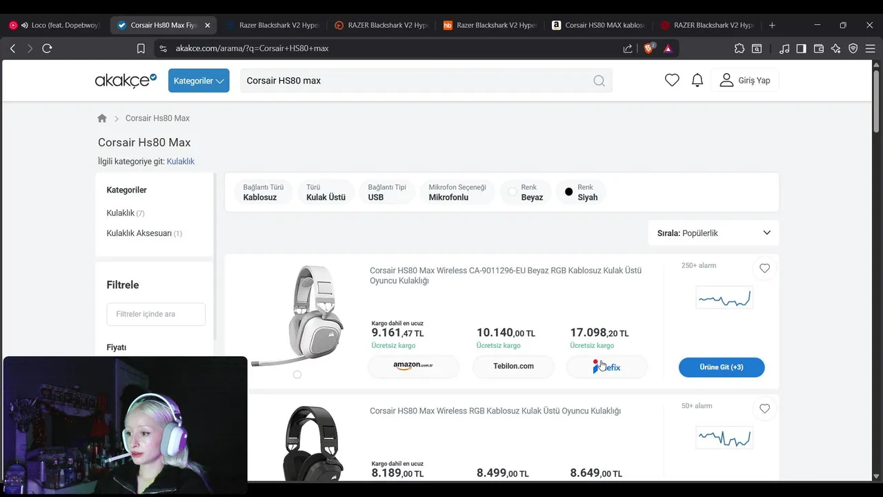Switch to the Loco (feat. Dopebwoy) tab
The width and height of the screenshot is (883, 497).
point(55,25)
